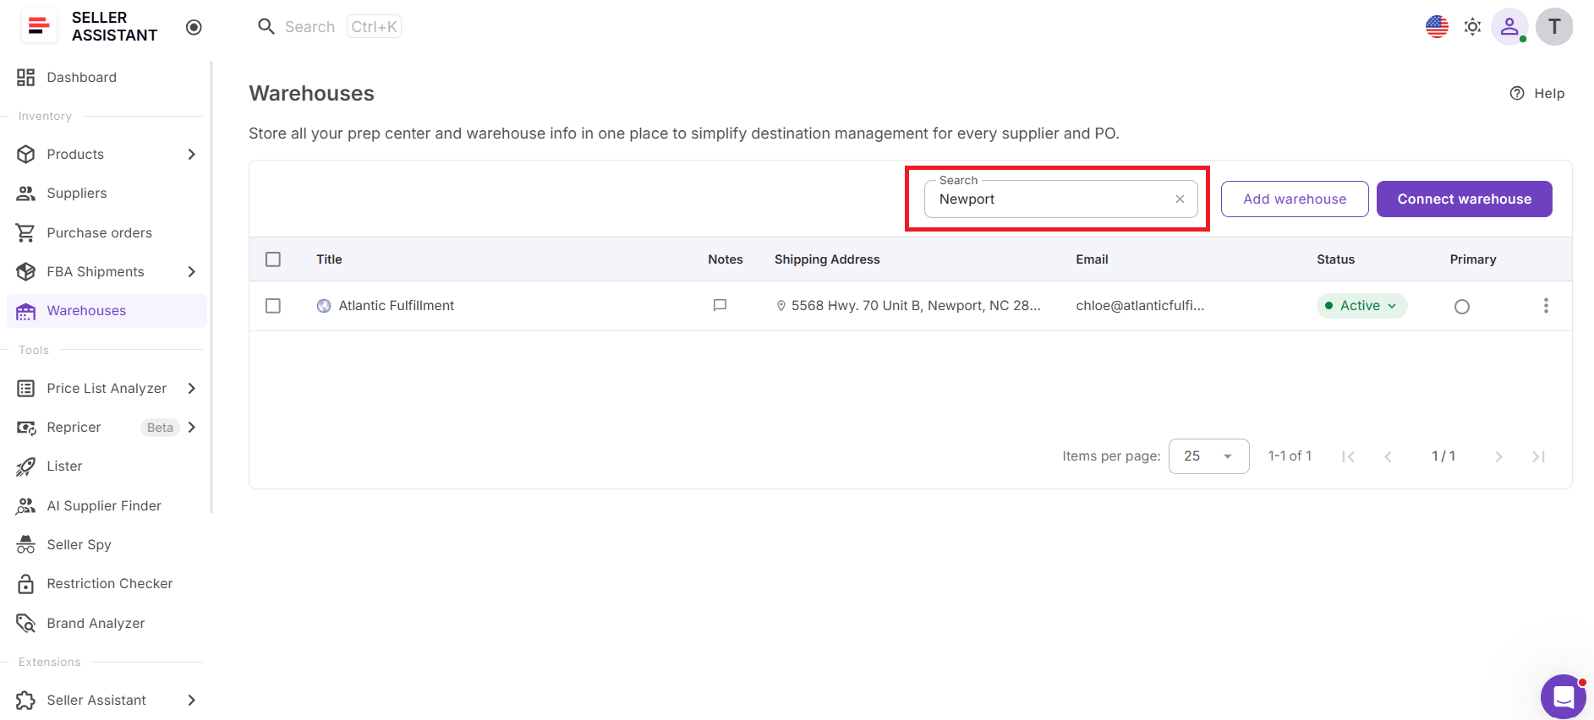This screenshot has height=720, width=1594.
Task: Open the purple user account icon
Action: coord(1509,27)
